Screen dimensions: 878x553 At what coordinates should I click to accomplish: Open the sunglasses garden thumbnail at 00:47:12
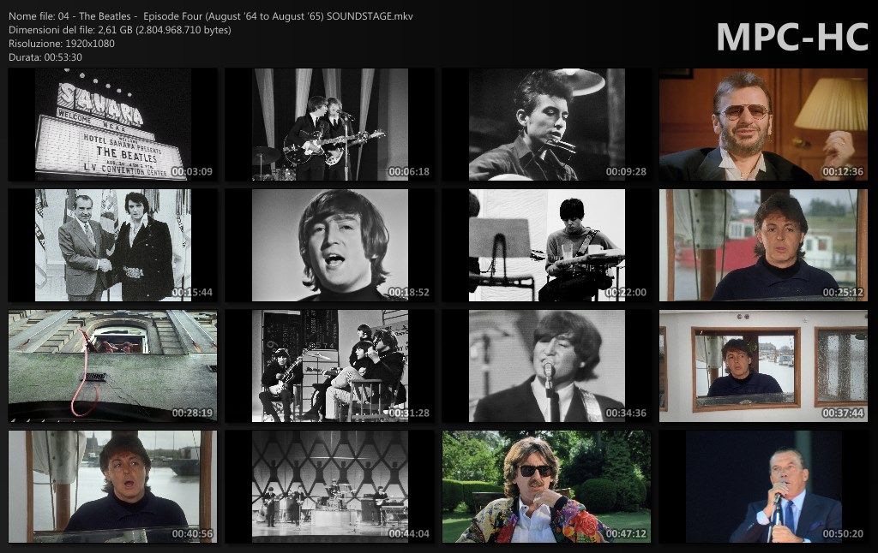[546, 486]
